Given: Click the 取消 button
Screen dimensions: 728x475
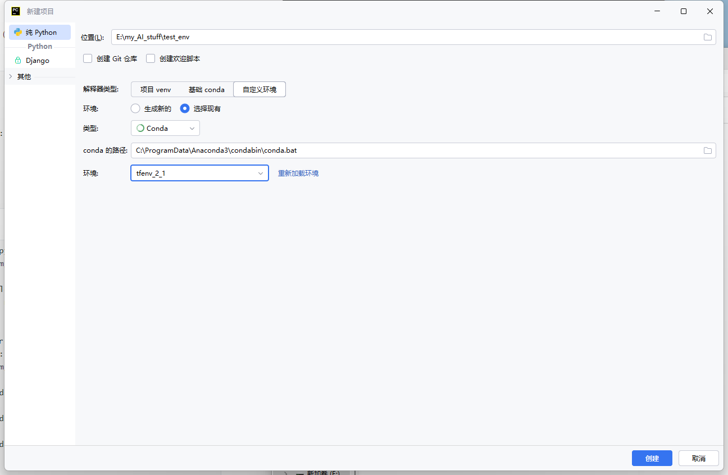Looking at the screenshot, I should (699, 458).
